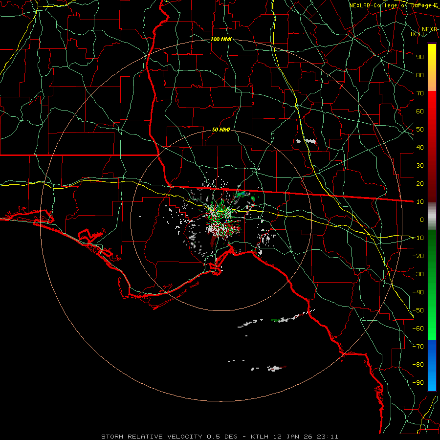This screenshot has height=440, width=440.
Task: Click the -70 value on the velocity scale
Action: (x=418, y=347)
